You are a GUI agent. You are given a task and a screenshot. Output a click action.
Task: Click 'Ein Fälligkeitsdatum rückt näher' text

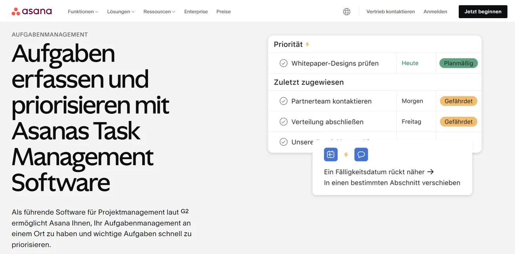[374, 172]
